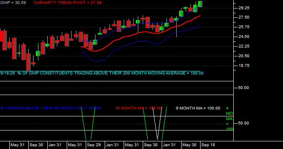Click the green 4 MO MA = 100 label
283x149 pixels.
pos(229,119)
